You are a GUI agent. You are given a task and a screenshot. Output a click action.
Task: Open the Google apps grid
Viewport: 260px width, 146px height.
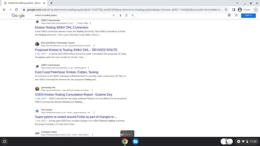(236, 15)
